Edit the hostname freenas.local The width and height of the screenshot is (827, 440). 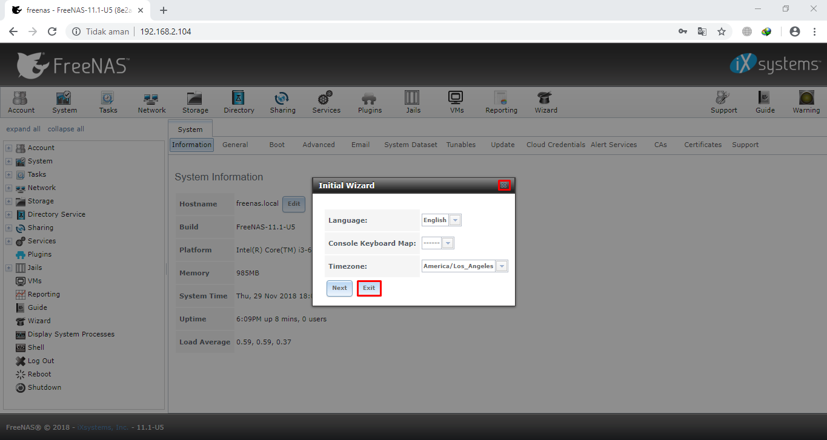point(294,204)
